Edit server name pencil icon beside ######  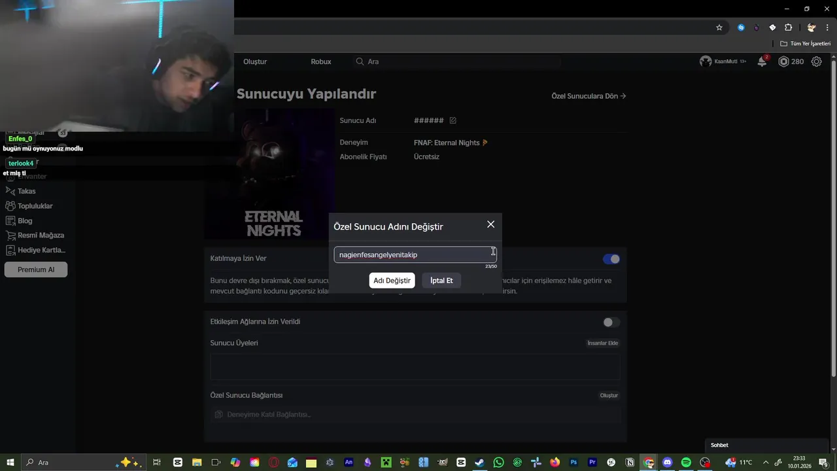(453, 120)
